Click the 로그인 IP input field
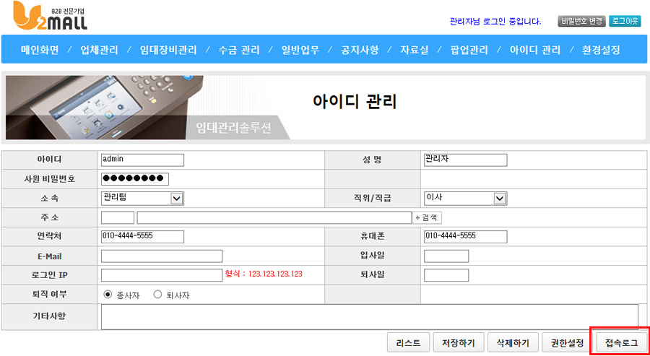 [x=162, y=275]
